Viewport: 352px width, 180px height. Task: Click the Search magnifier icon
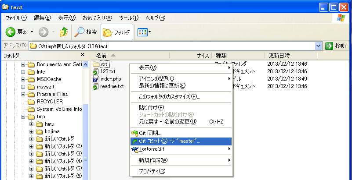(x=79, y=32)
